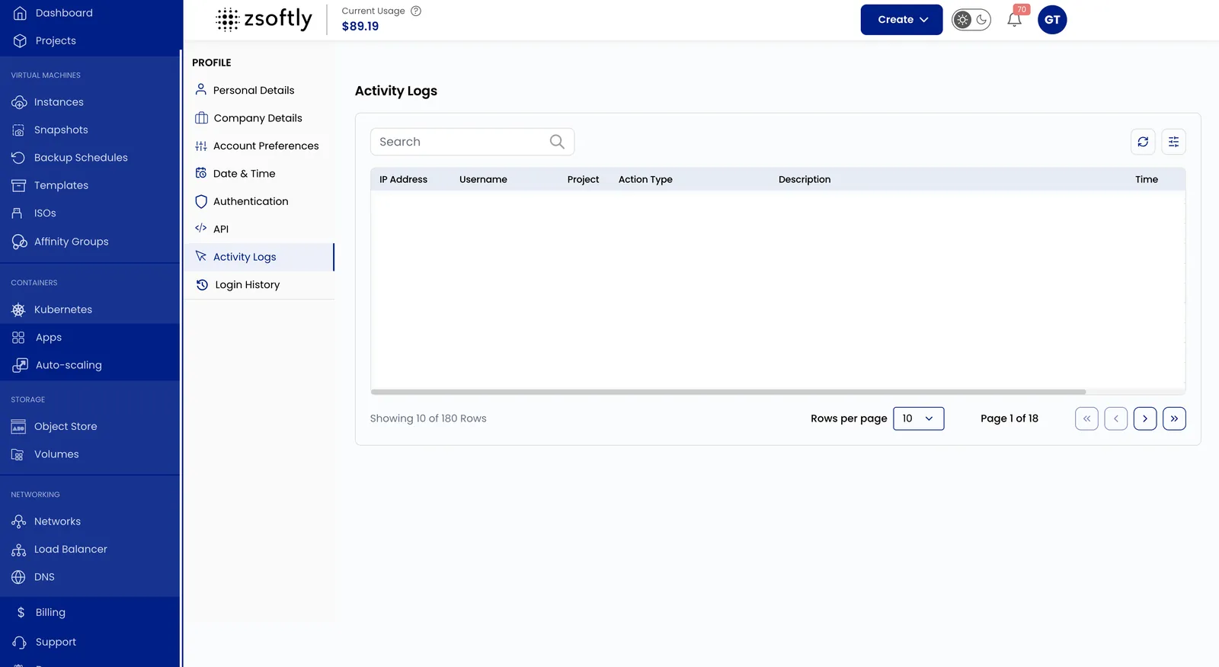Screen dimensions: 1219x667
Task: Click the ISOs icon
Action: click(x=17, y=213)
